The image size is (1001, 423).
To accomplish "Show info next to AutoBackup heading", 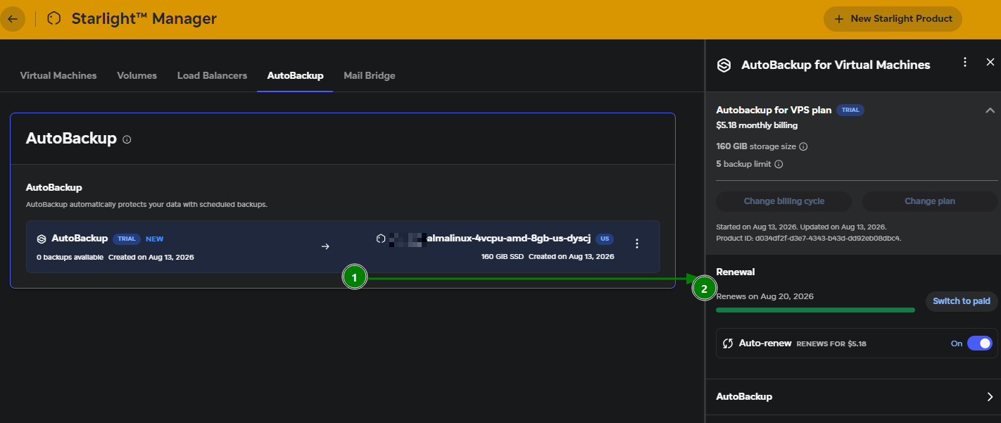I will pyautogui.click(x=127, y=139).
